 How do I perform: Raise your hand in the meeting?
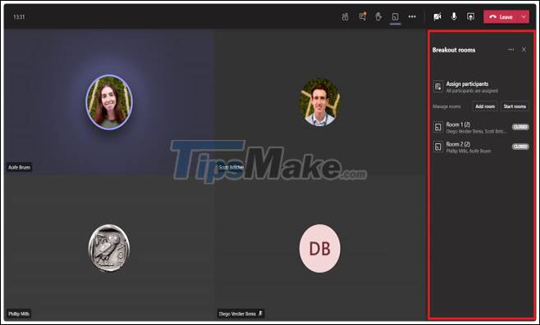click(378, 16)
